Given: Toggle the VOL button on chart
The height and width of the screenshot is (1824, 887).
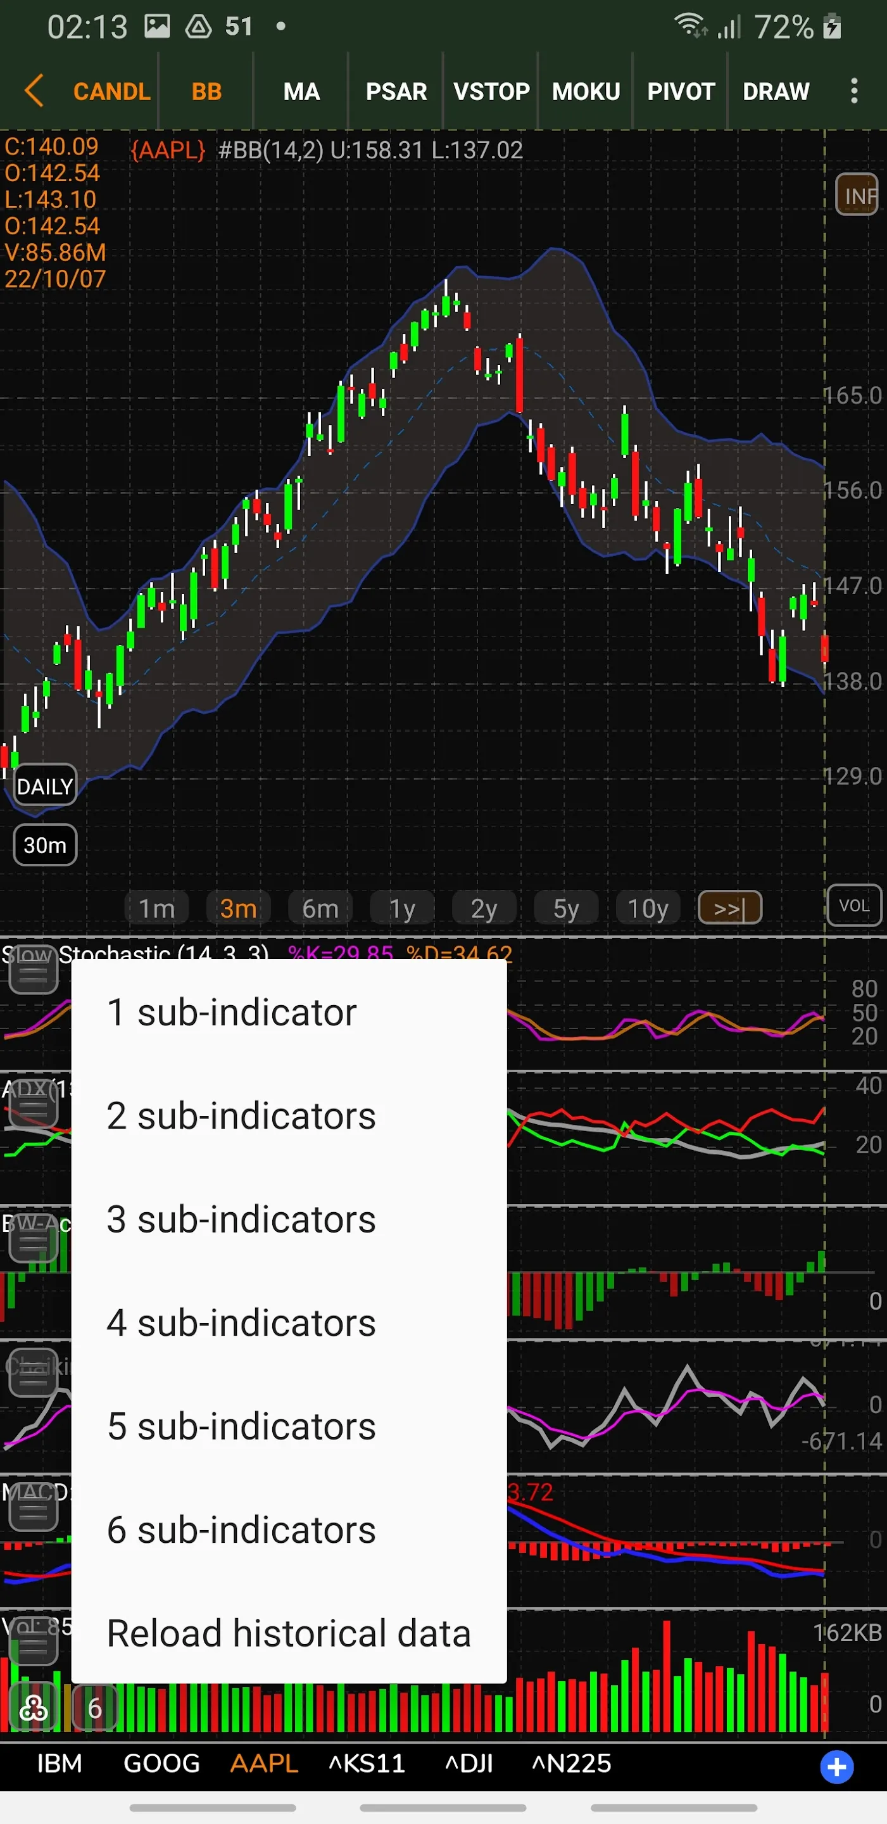Looking at the screenshot, I should (855, 906).
